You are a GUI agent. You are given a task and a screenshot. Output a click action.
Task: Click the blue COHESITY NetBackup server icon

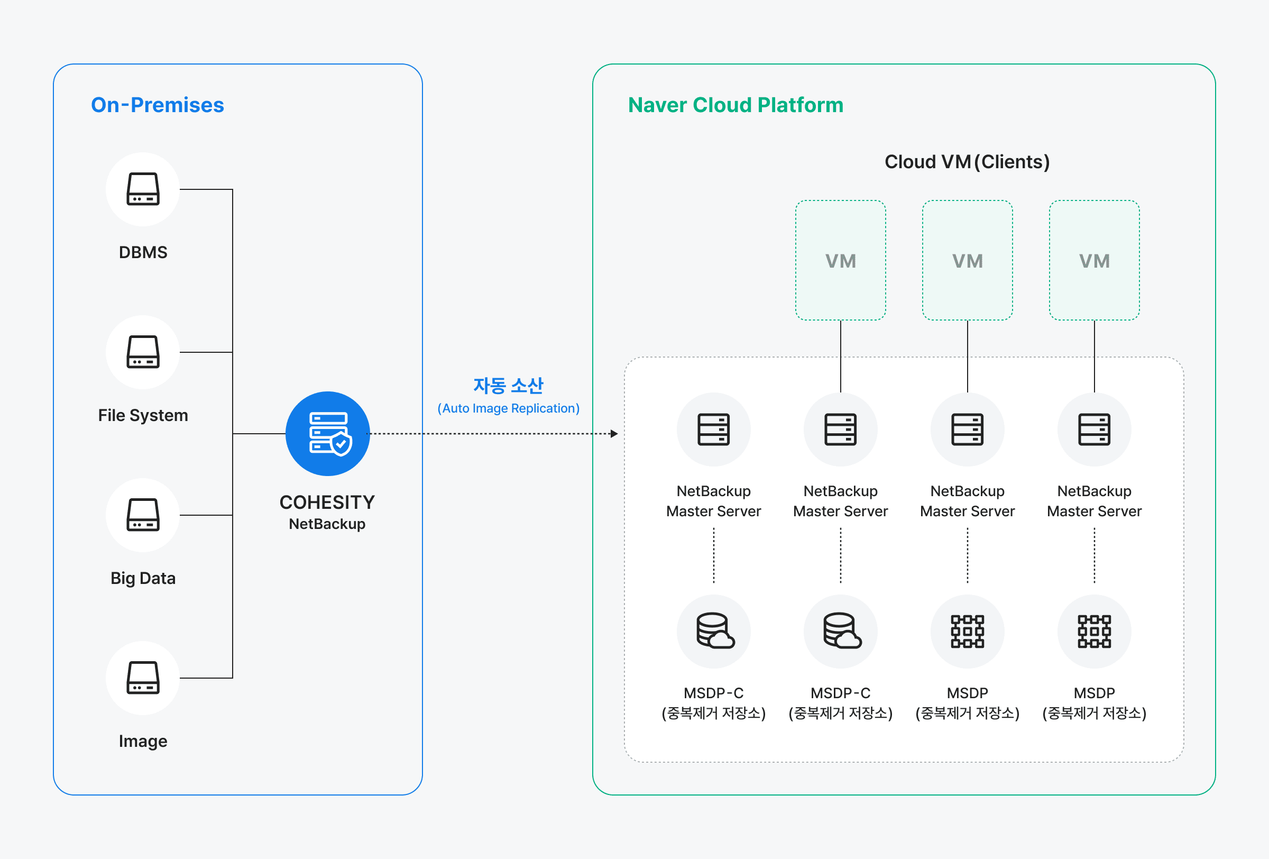point(328,434)
